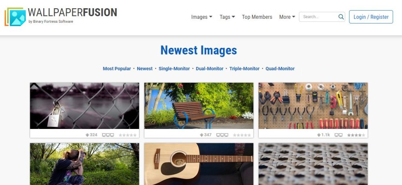Image resolution: width=402 pixels, height=185 pixels.
Task: Rate the padlock fence image with stars
Action: click(128, 135)
